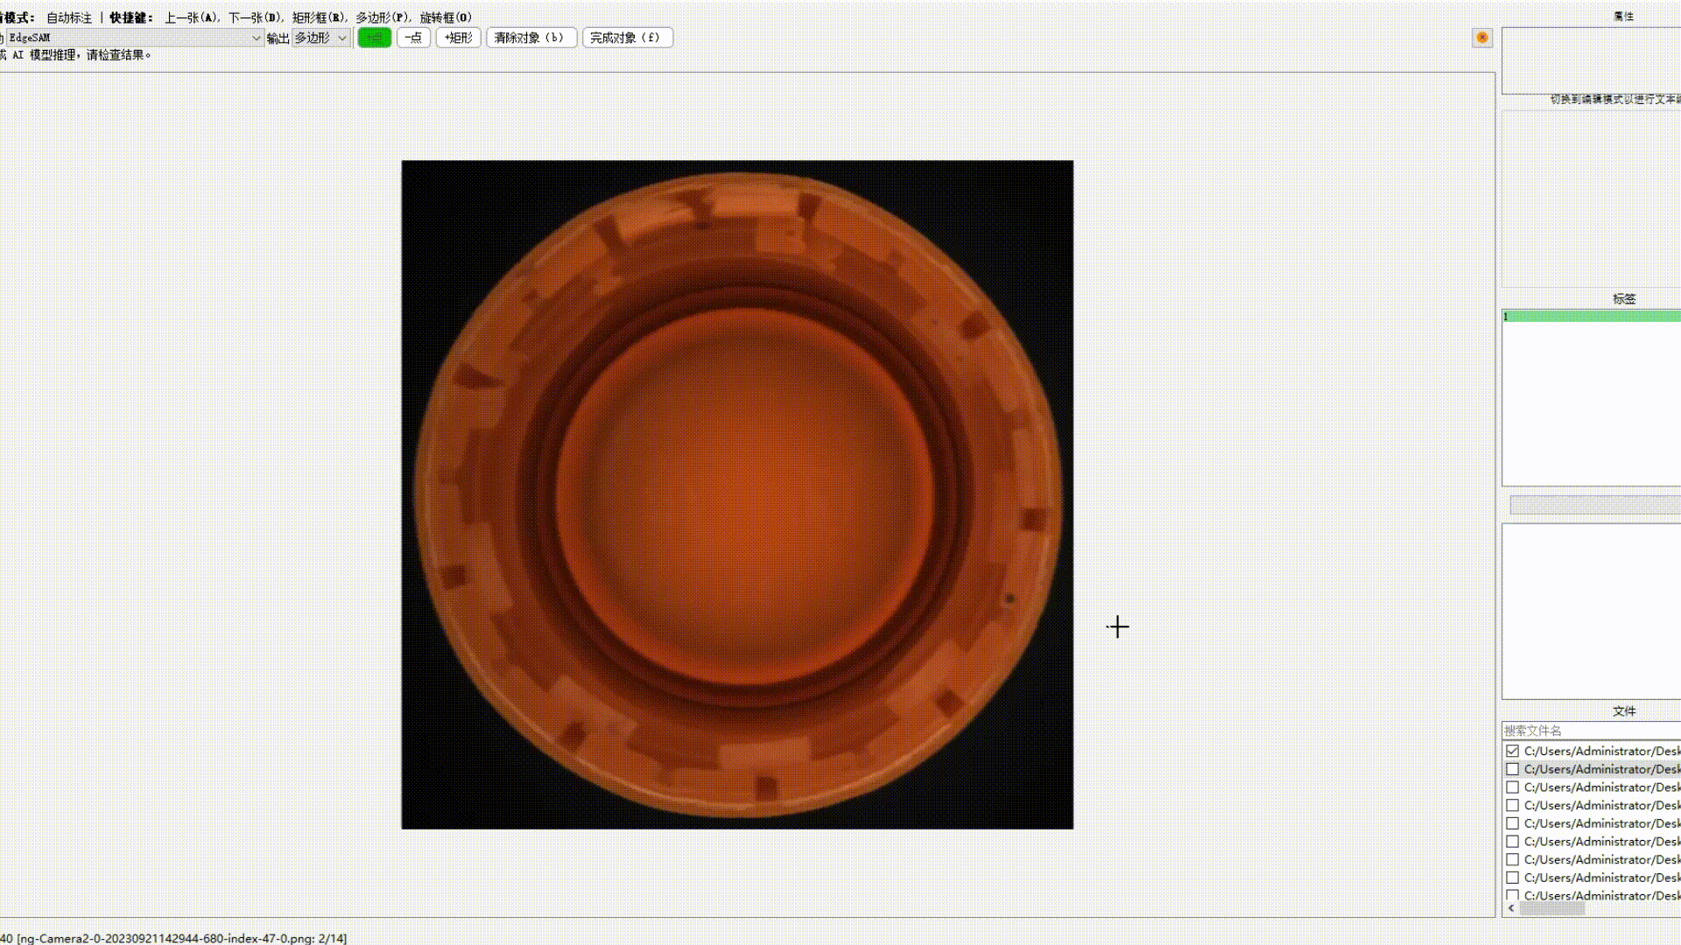
Task: Click the file list left scroll arrow
Action: pos(1511,908)
